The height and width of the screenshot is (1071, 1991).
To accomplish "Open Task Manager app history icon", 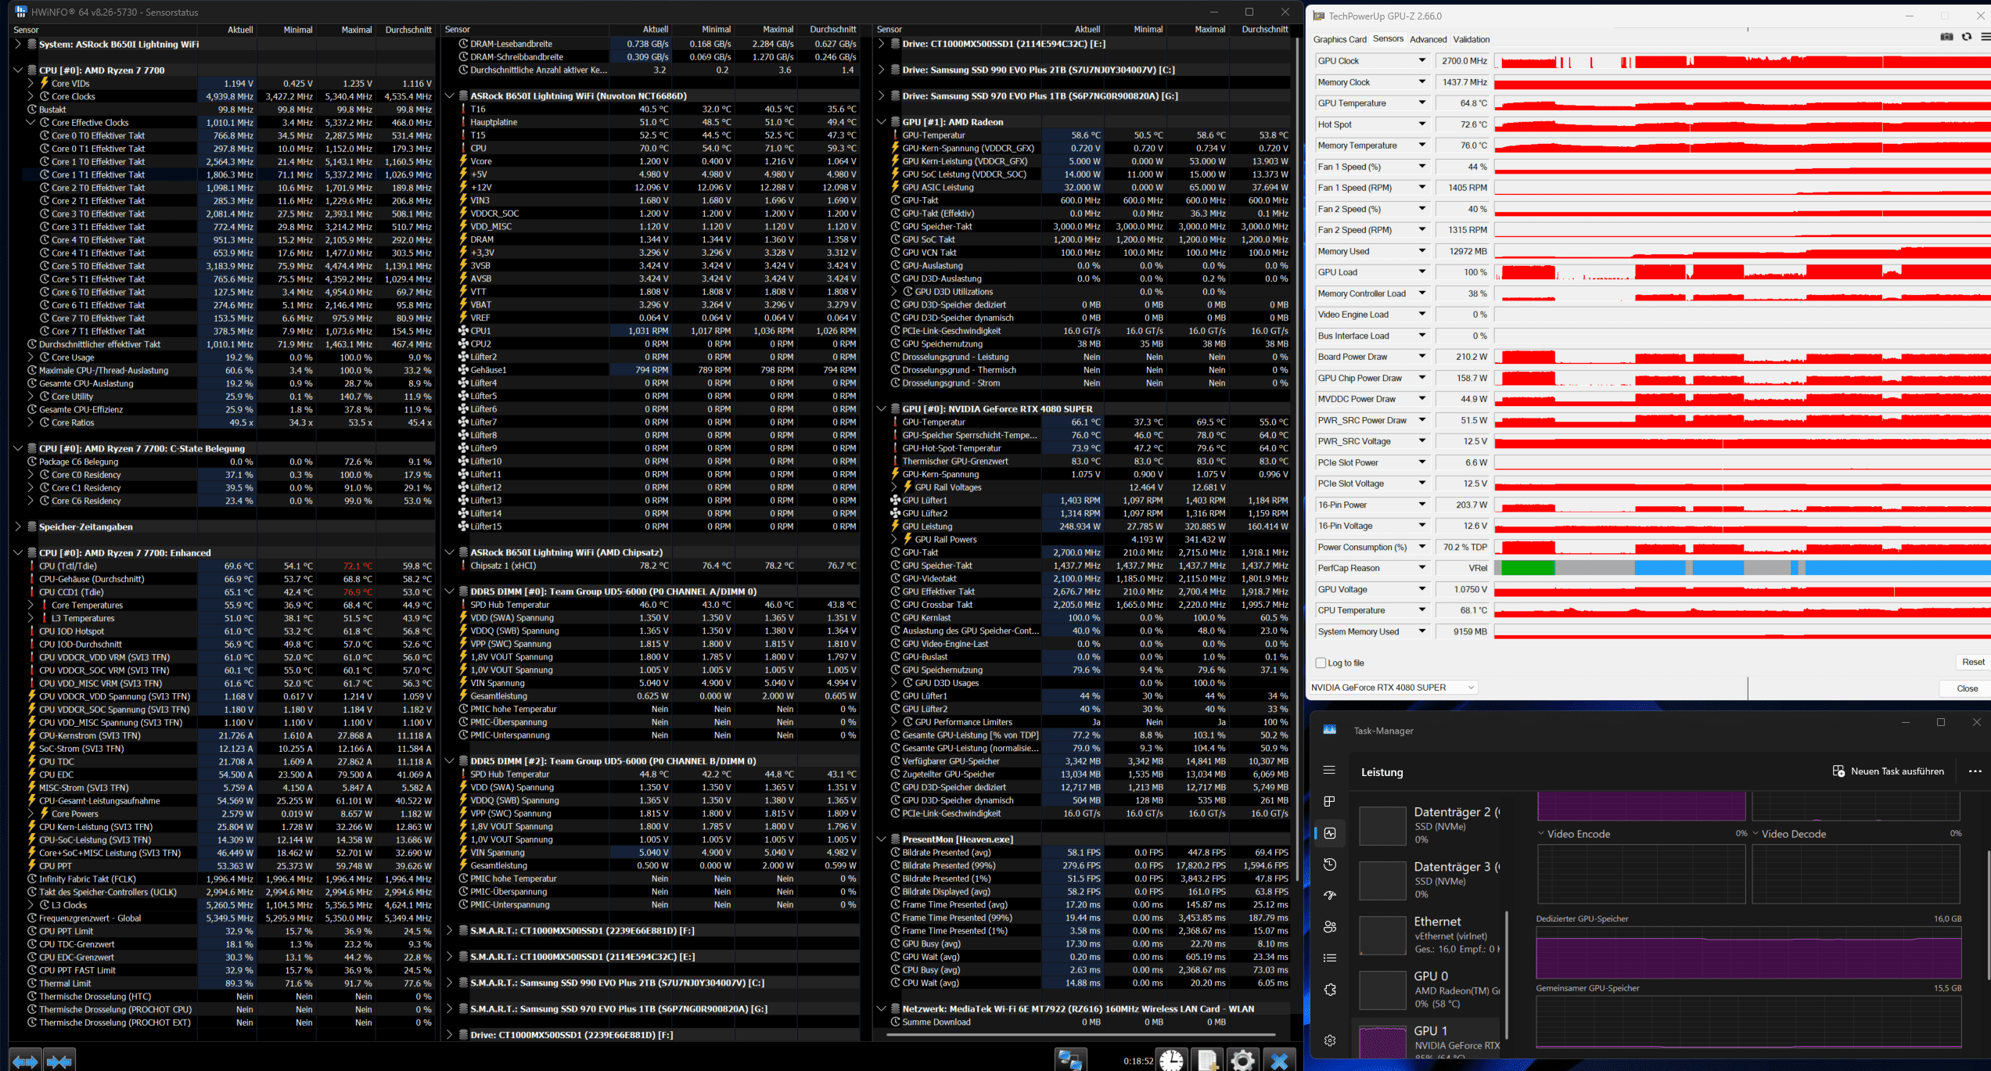I will click(x=1329, y=864).
